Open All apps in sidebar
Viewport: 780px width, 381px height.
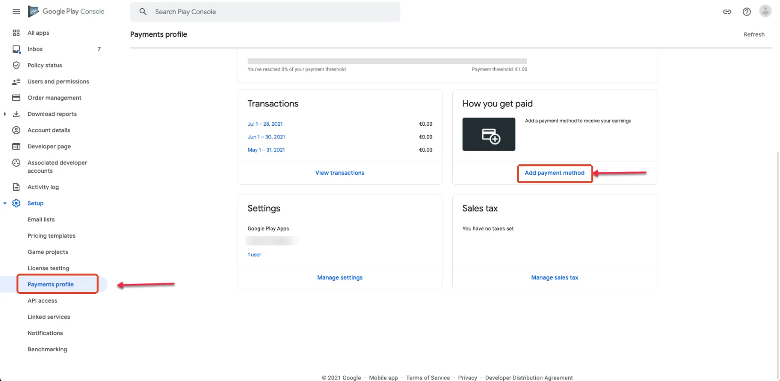point(38,33)
